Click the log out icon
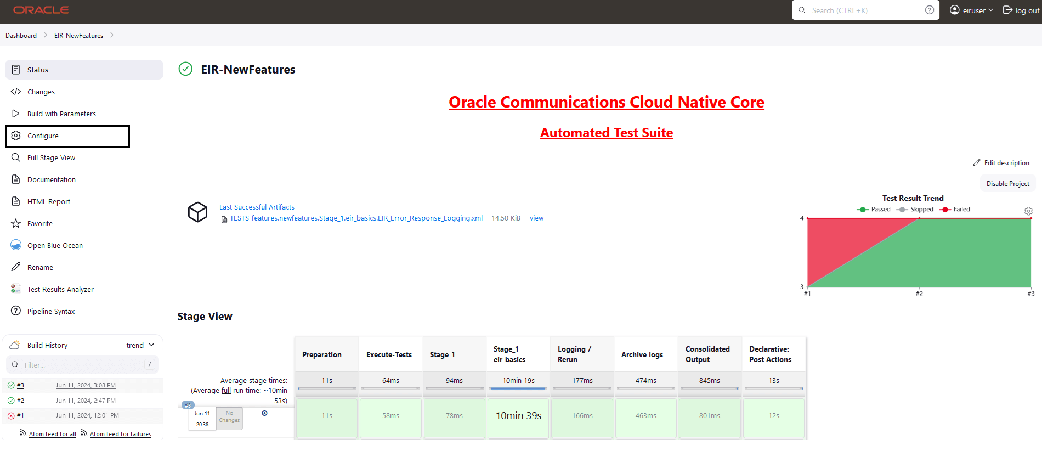 [1008, 10]
